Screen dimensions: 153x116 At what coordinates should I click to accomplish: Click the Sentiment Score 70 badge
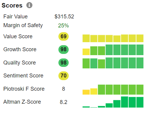click(x=64, y=76)
